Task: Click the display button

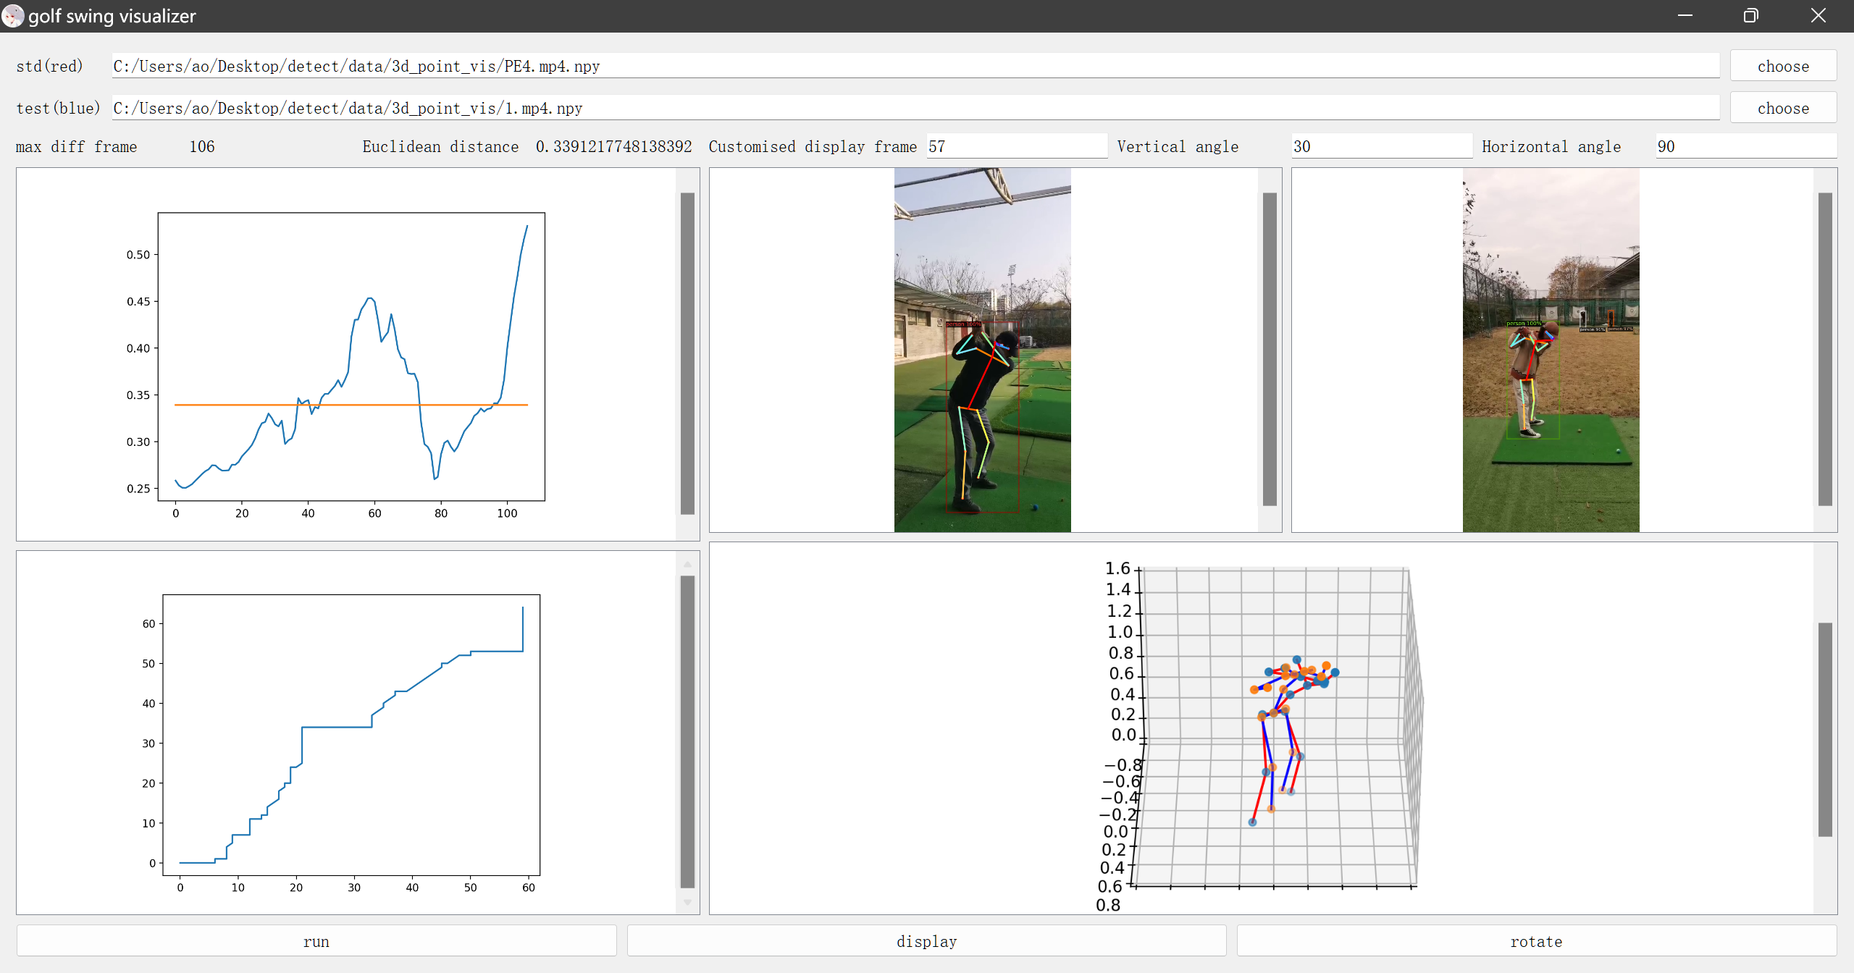Action: pos(926,941)
